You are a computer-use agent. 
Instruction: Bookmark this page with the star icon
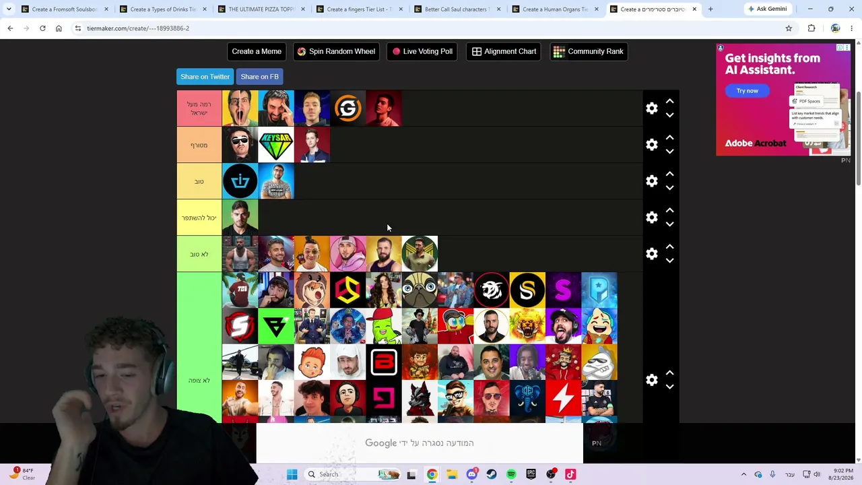coord(789,28)
